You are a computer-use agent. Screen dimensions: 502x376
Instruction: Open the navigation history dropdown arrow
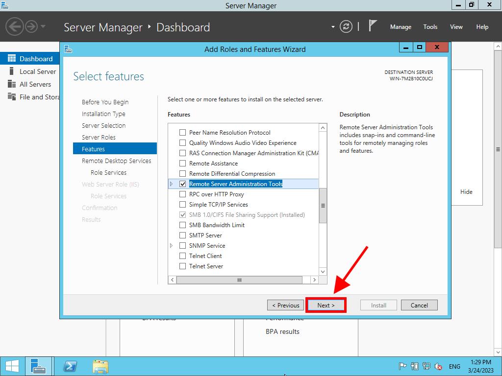(43, 26)
